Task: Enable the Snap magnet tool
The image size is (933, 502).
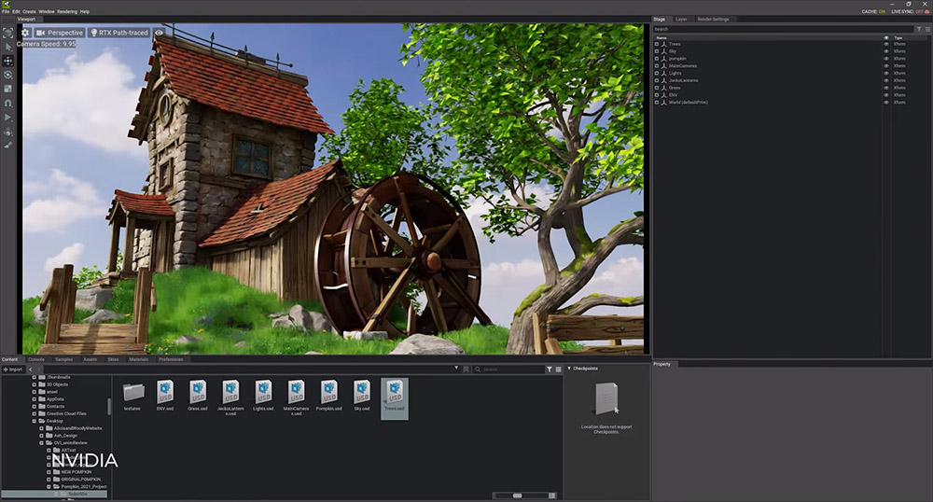Action: pyautogui.click(x=8, y=103)
